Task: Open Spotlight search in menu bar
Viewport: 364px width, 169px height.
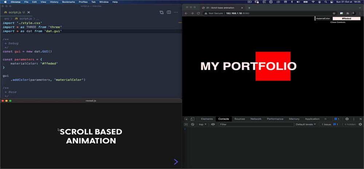Action: pyautogui.click(x=326, y=2)
